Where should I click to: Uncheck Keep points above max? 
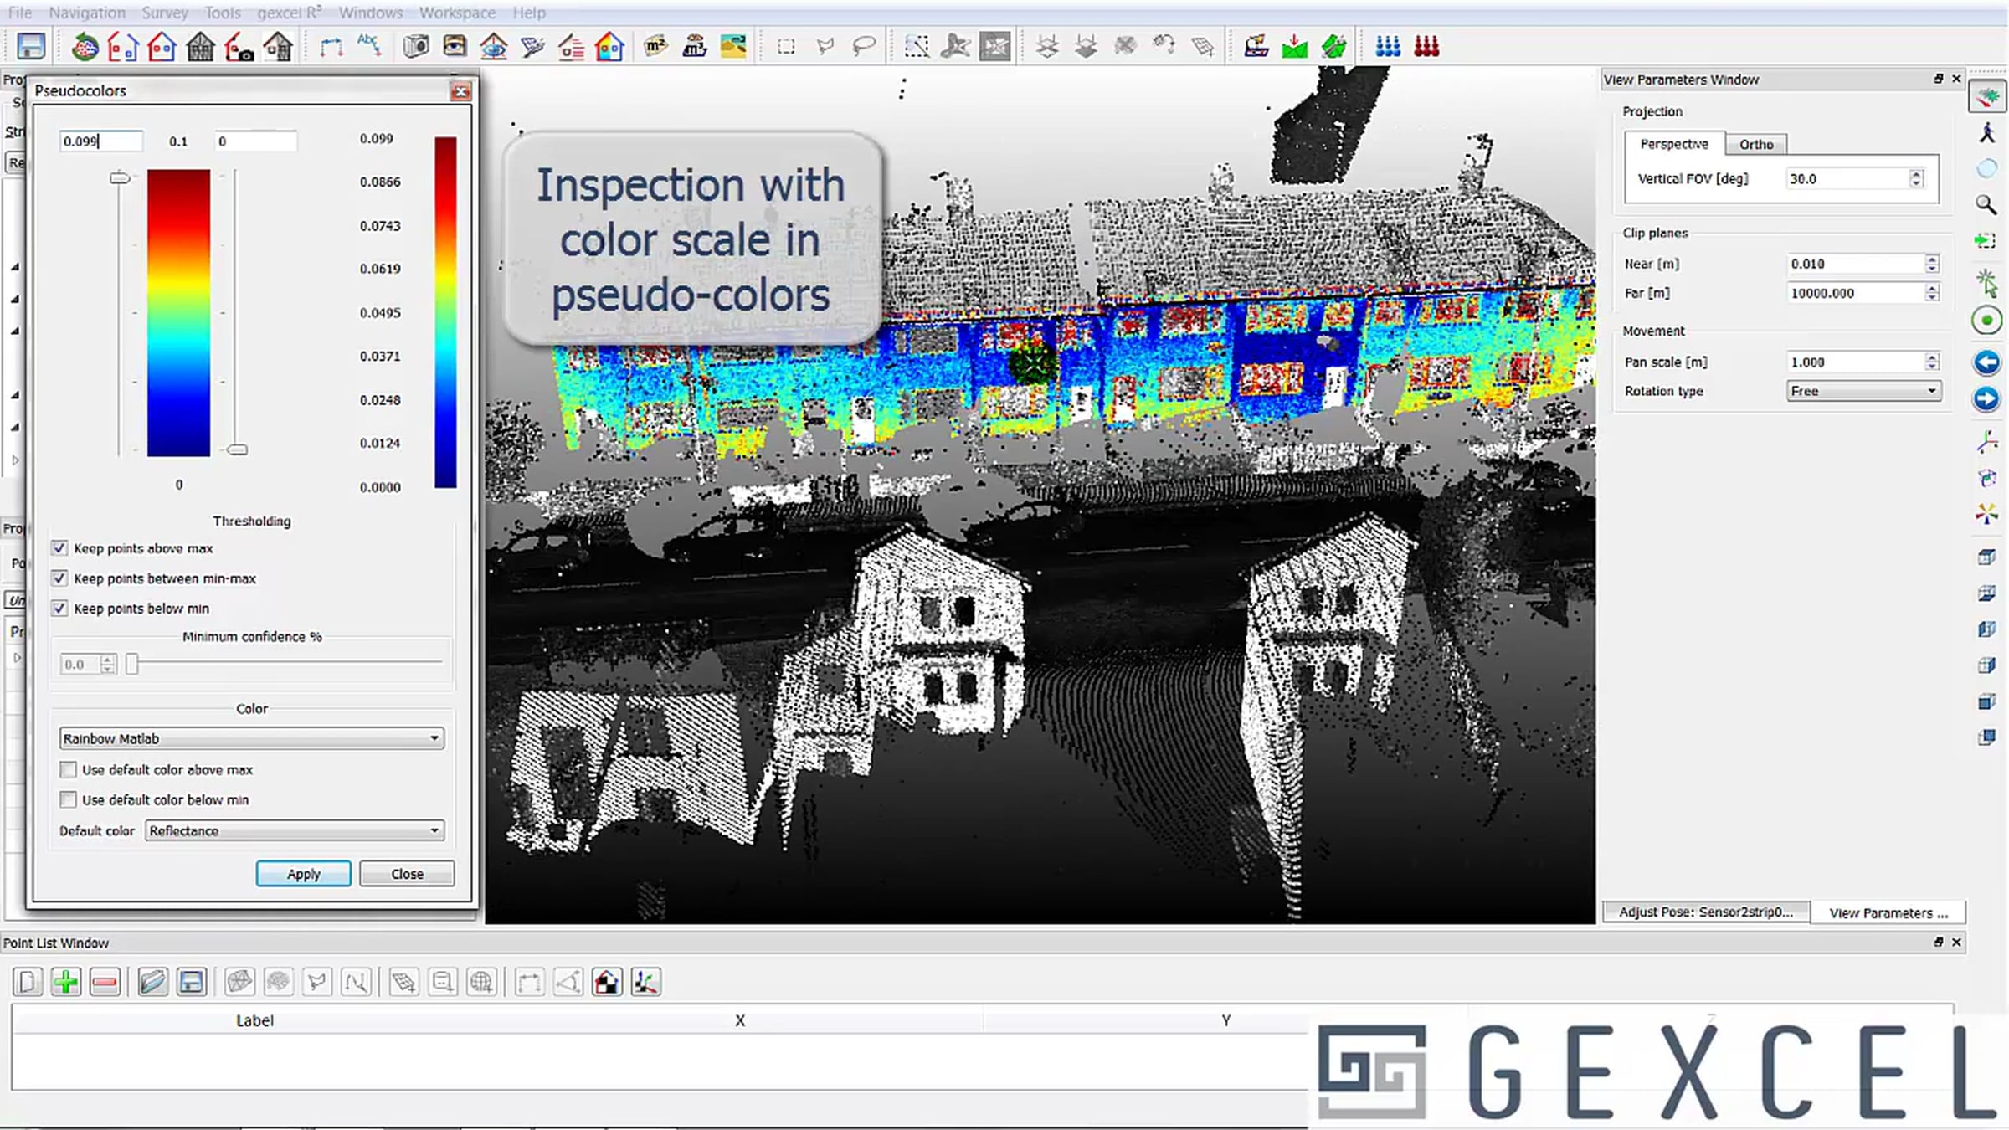click(59, 548)
